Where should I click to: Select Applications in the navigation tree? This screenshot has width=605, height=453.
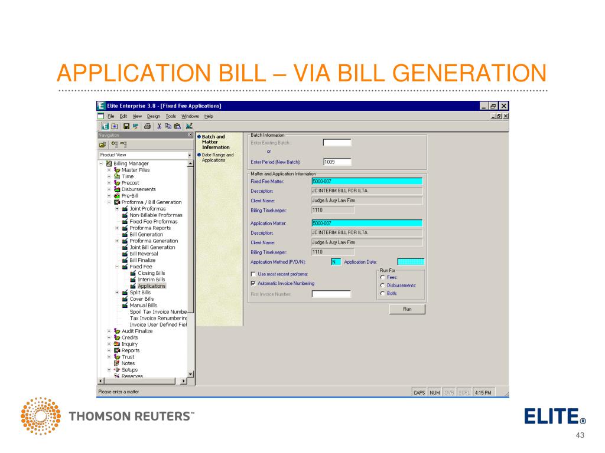[x=151, y=286]
